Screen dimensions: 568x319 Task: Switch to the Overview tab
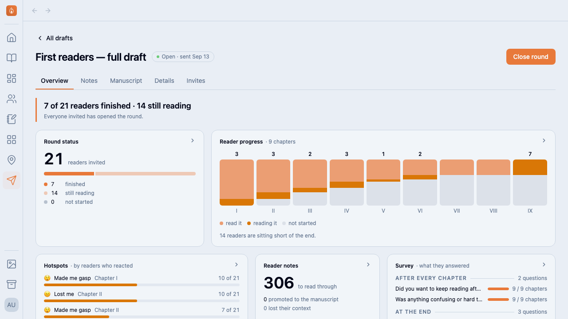[x=55, y=81]
